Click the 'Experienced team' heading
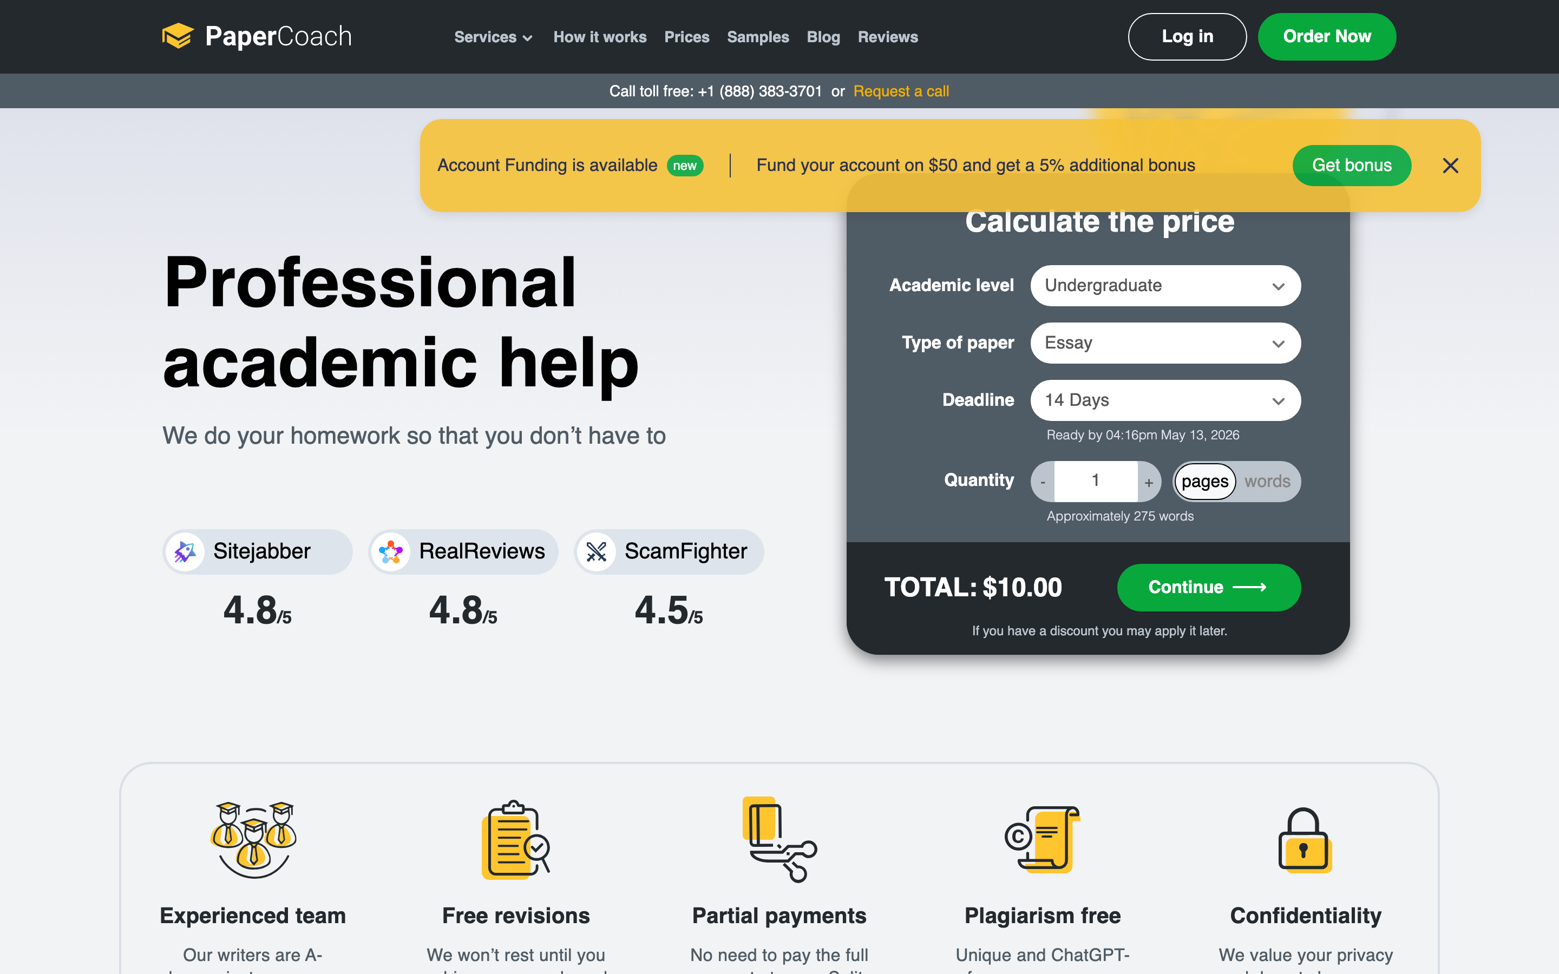The height and width of the screenshot is (974, 1559). tap(253, 916)
